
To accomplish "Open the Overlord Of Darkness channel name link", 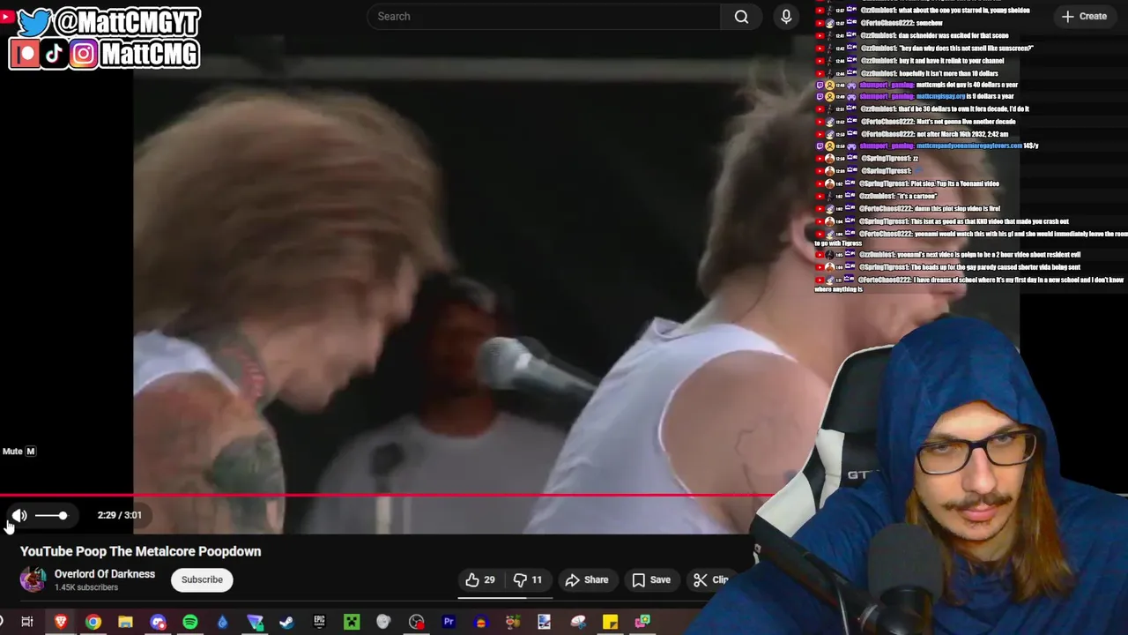I will (x=105, y=574).
